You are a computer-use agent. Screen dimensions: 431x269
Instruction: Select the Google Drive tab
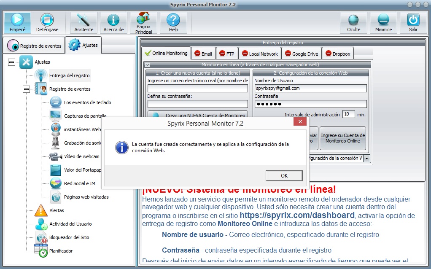(x=302, y=54)
